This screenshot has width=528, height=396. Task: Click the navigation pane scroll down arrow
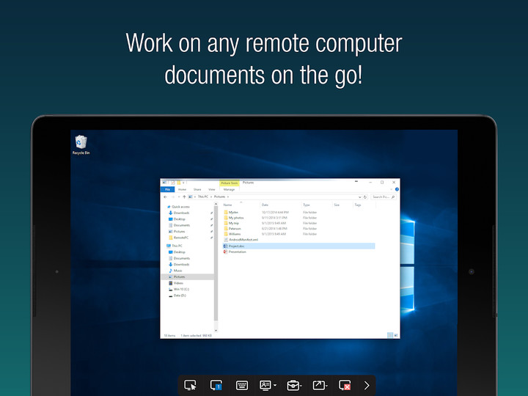click(x=216, y=331)
